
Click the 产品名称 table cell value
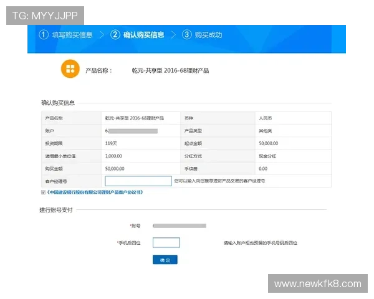(x=135, y=118)
